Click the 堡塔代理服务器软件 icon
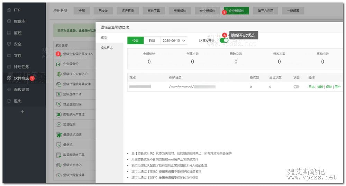The image size is (346, 186). click(x=59, y=84)
